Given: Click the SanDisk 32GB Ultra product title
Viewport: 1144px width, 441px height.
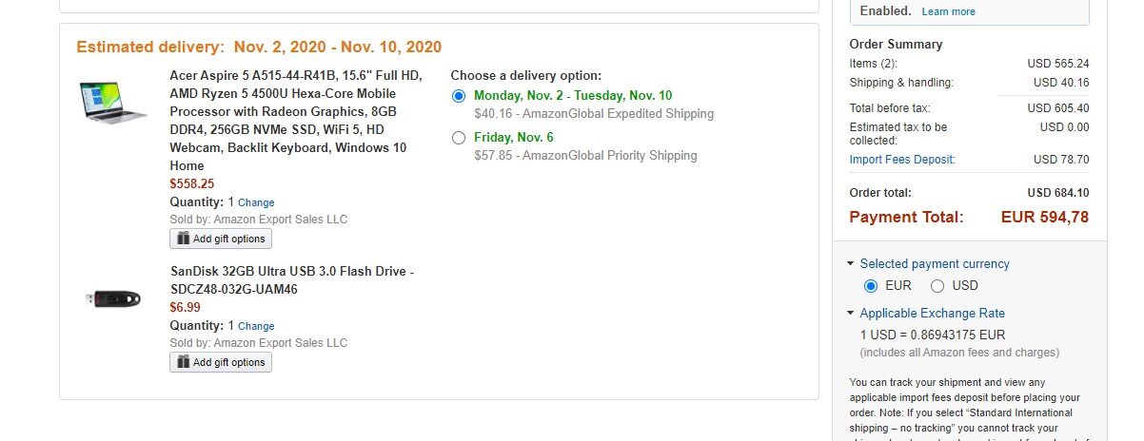Looking at the screenshot, I should click(x=292, y=280).
